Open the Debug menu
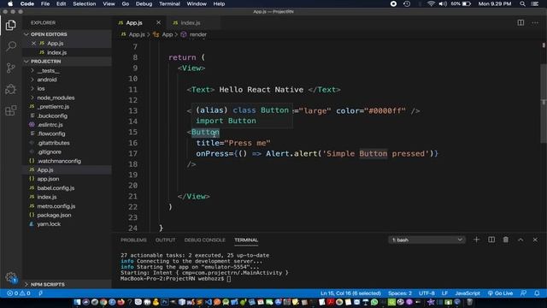Screen dimensions: 547x308 click(x=144, y=3)
